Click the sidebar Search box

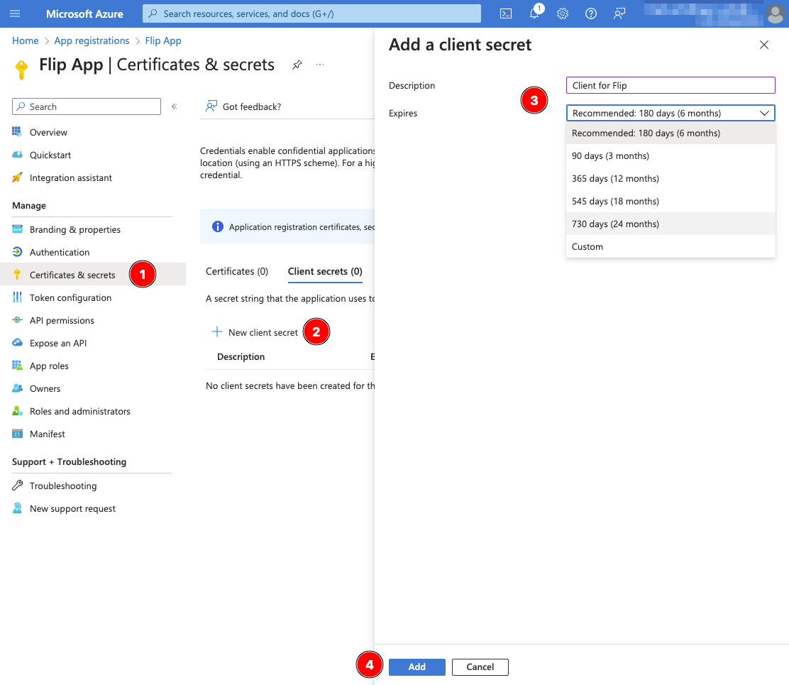tap(87, 106)
